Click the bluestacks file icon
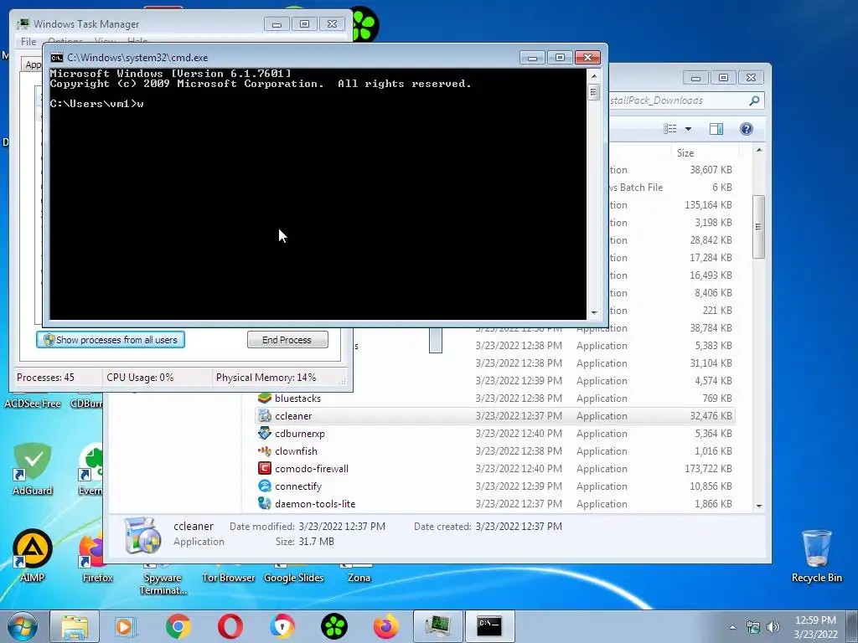Image resolution: width=858 pixels, height=643 pixels. [x=265, y=399]
